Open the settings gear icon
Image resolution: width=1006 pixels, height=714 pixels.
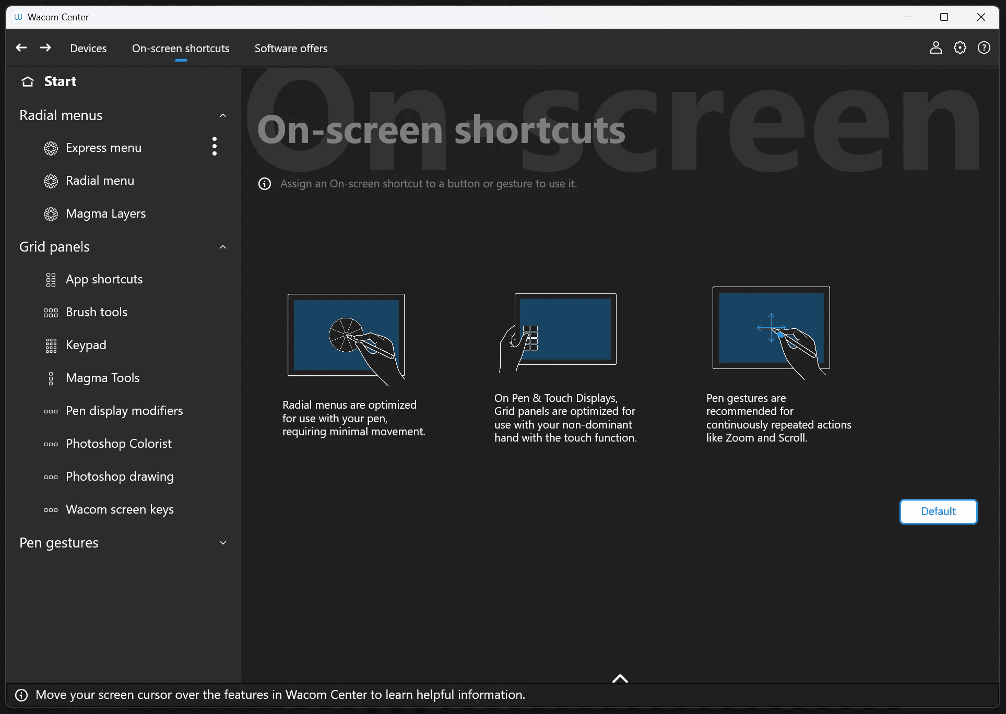pos(960,48)
